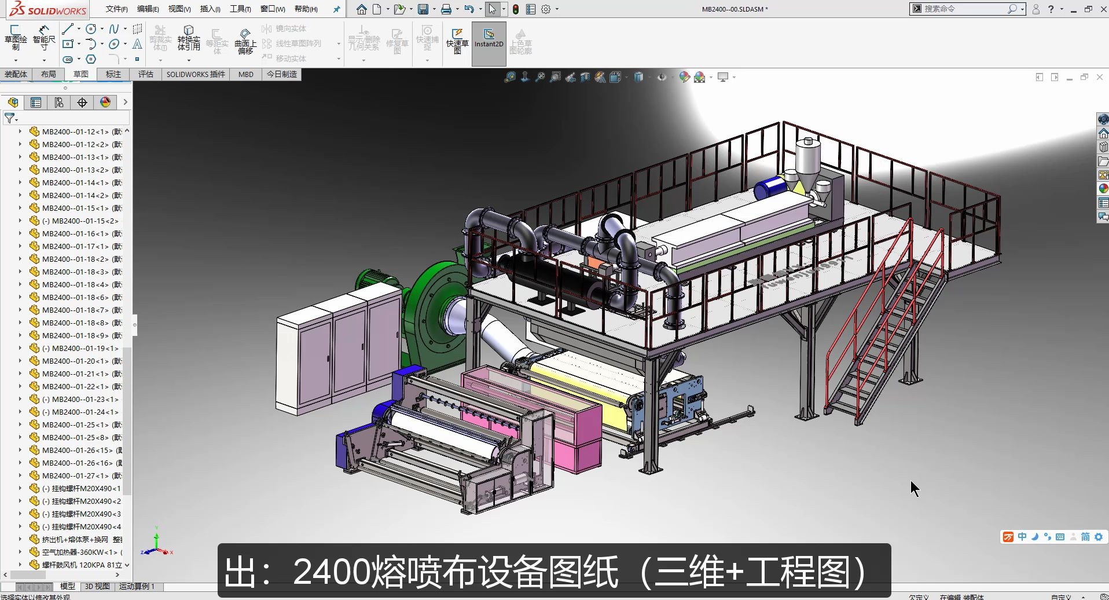Screen dimensions: 1109x600
Task: Select the sketch Text (A) tool
Action: (137, 44)
